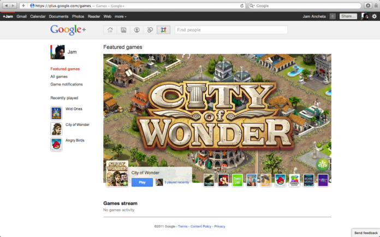Open Web from the Google bar
The height and width of the screenshot is (237, 380).
point(108,16)
